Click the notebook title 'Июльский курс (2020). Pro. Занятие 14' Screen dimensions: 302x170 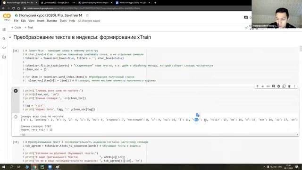pos(50,15)
